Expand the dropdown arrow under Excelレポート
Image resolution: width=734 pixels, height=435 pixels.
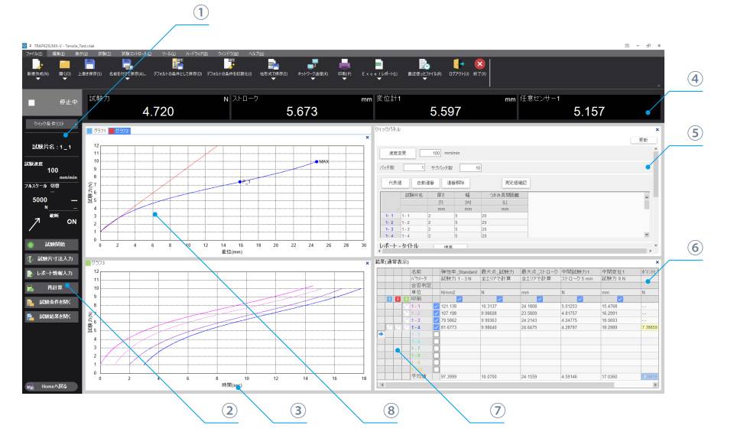pos(379,79)
